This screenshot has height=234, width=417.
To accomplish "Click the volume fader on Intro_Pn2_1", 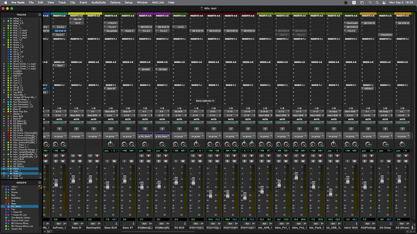I will point(296,176).
